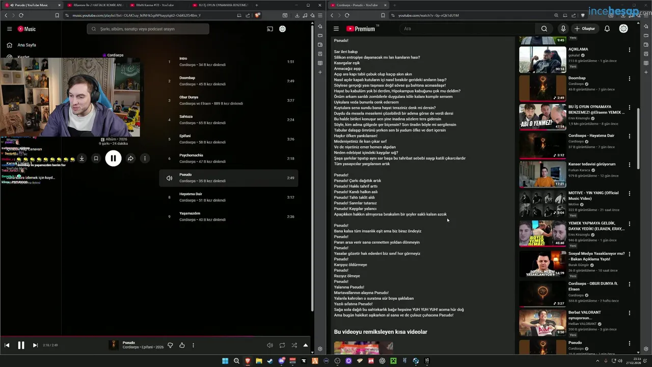652x367 pixels.
Task: Open the YouTube account avatar menu
Action: 623,29
